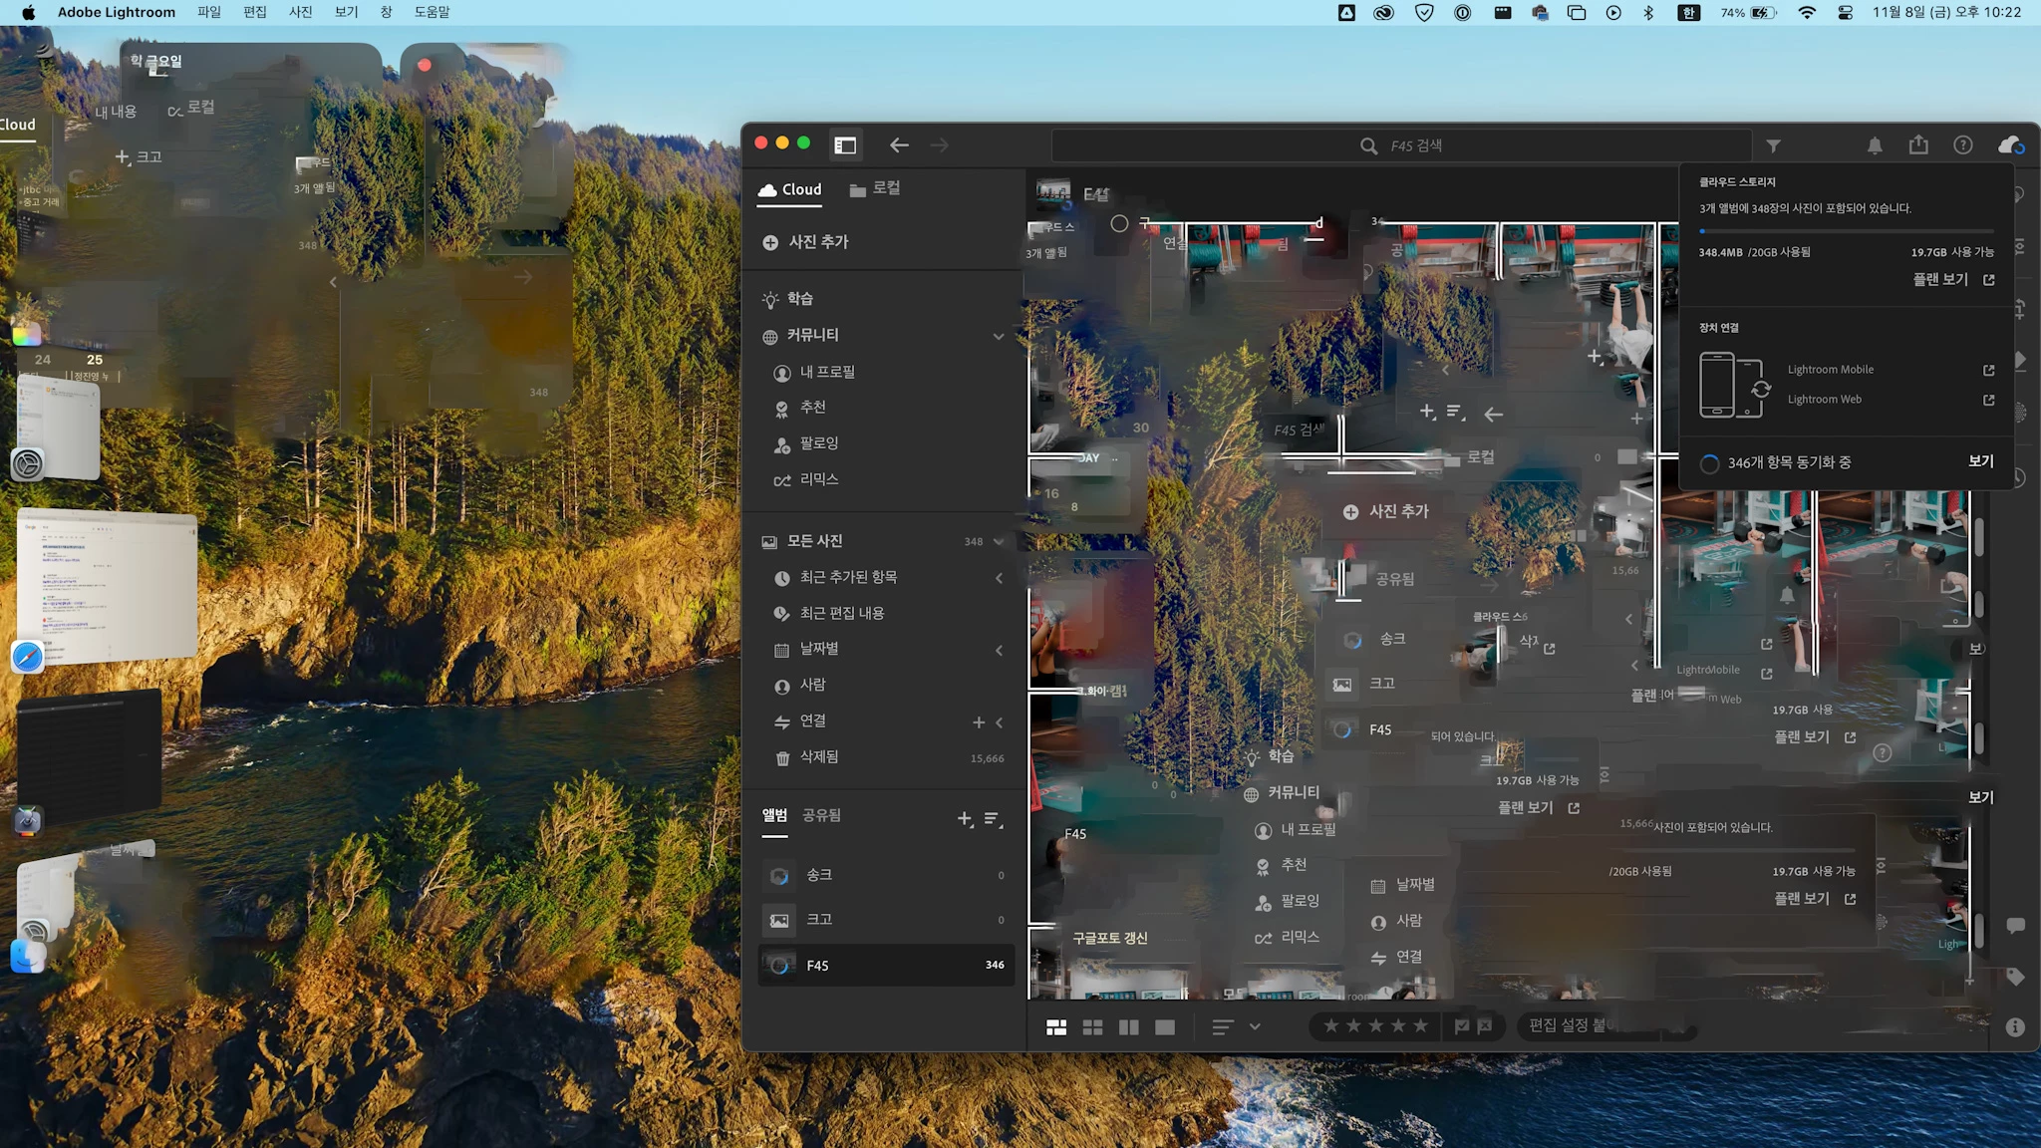Toggle the flag as picked icon
The image size is (2041, 1148).
pos(1461,1026)
